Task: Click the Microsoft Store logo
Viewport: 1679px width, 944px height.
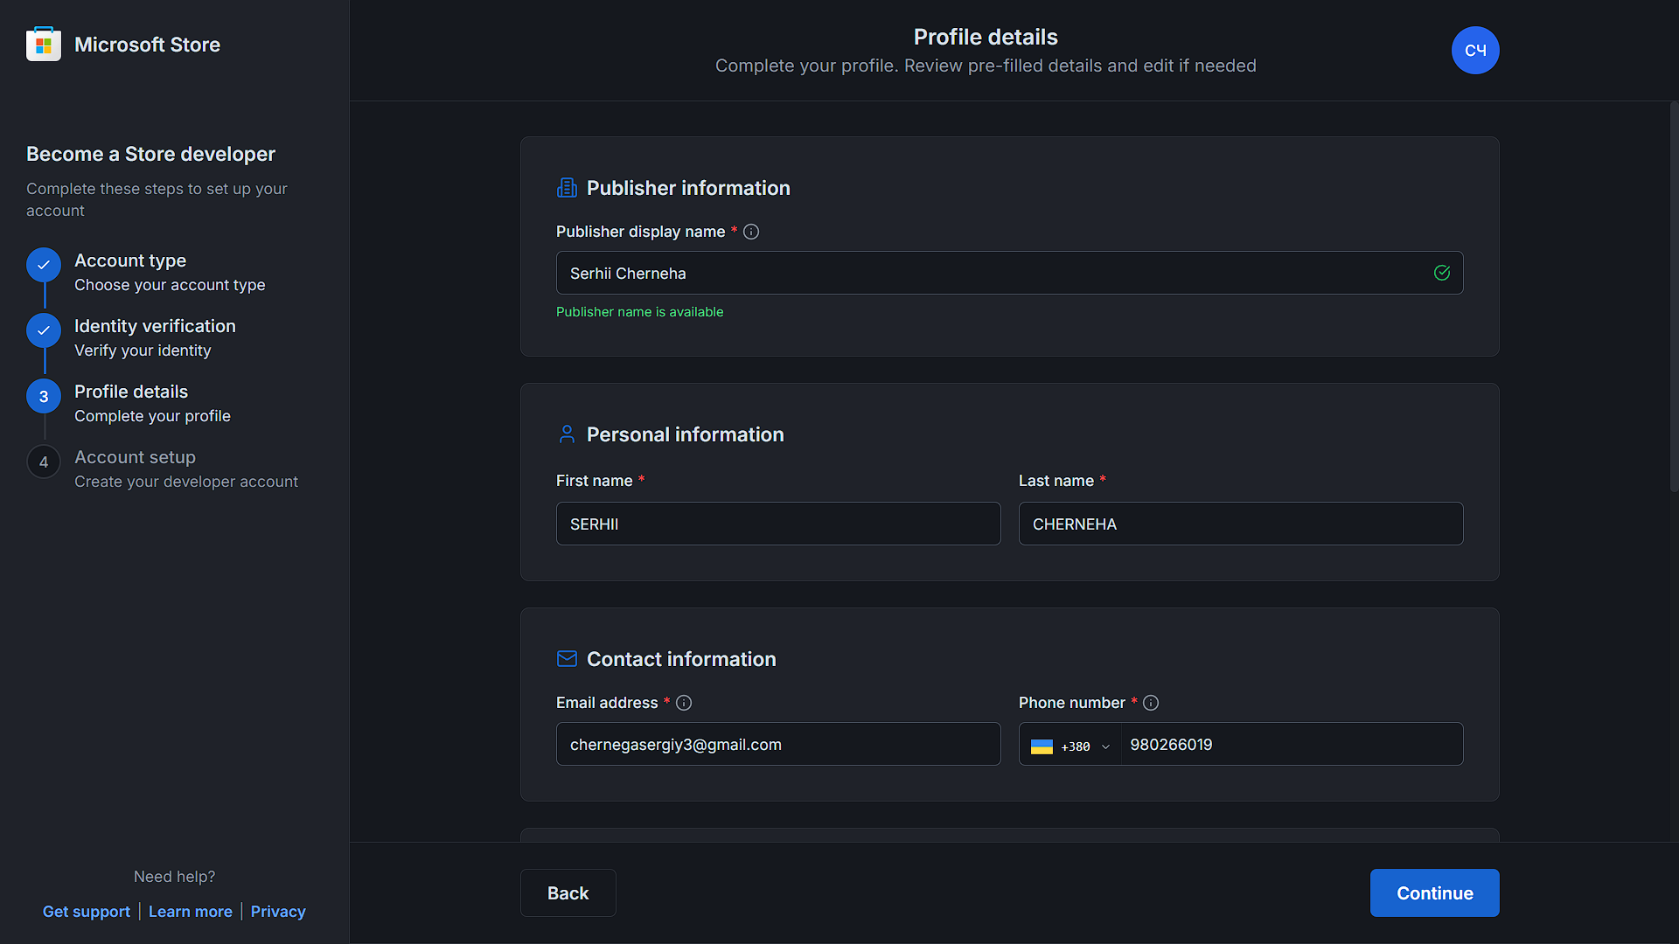Action: click(x=43, y=43)
